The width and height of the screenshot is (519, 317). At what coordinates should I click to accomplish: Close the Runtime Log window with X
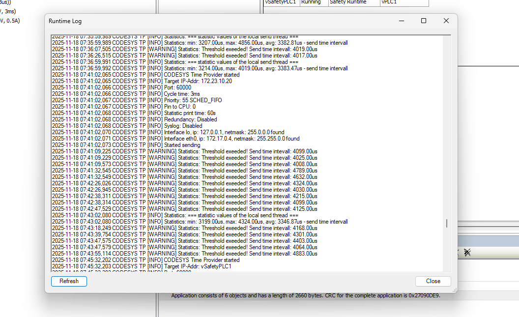point(446,21)
